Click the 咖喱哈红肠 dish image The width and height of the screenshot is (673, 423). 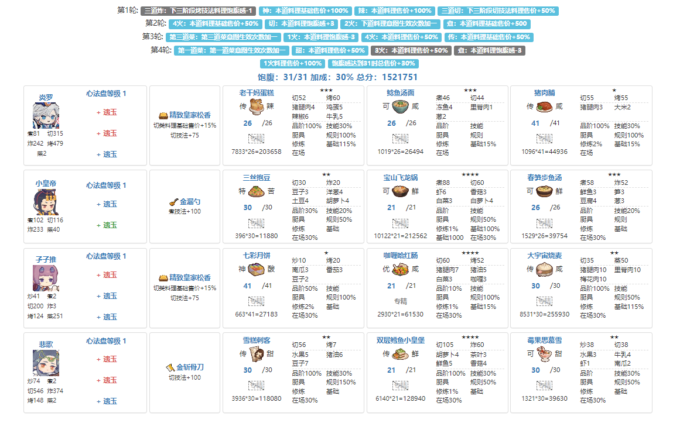coord(399,269)
